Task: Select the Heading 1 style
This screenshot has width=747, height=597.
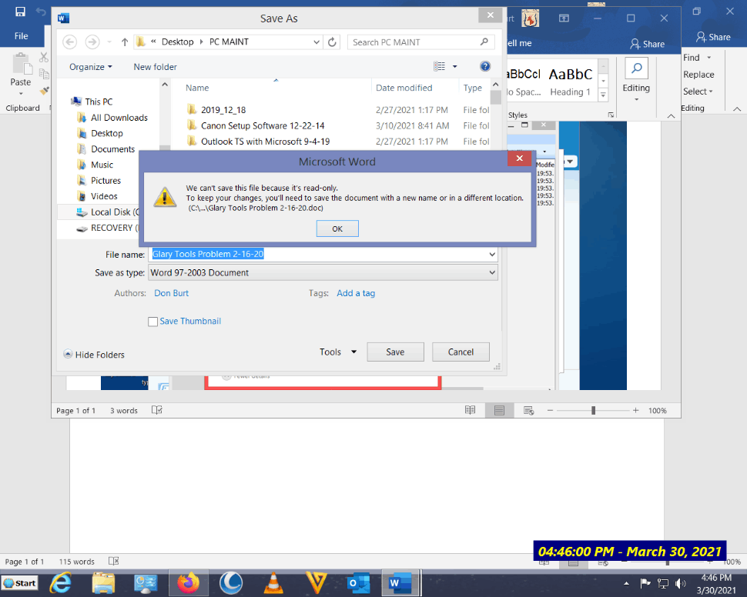Action: [570, 82]
